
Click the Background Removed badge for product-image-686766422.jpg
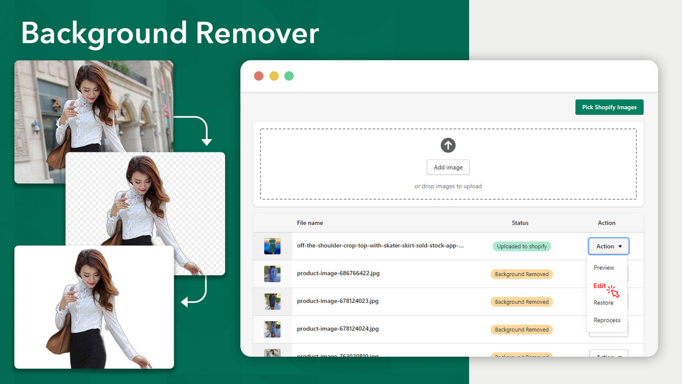tap(521, 274)
